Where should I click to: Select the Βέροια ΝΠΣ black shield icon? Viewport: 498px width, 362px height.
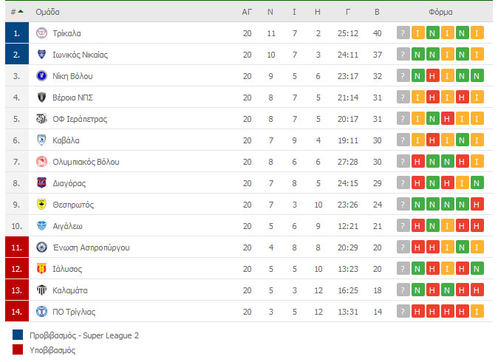pyautogui.click(x=41, y=98)
